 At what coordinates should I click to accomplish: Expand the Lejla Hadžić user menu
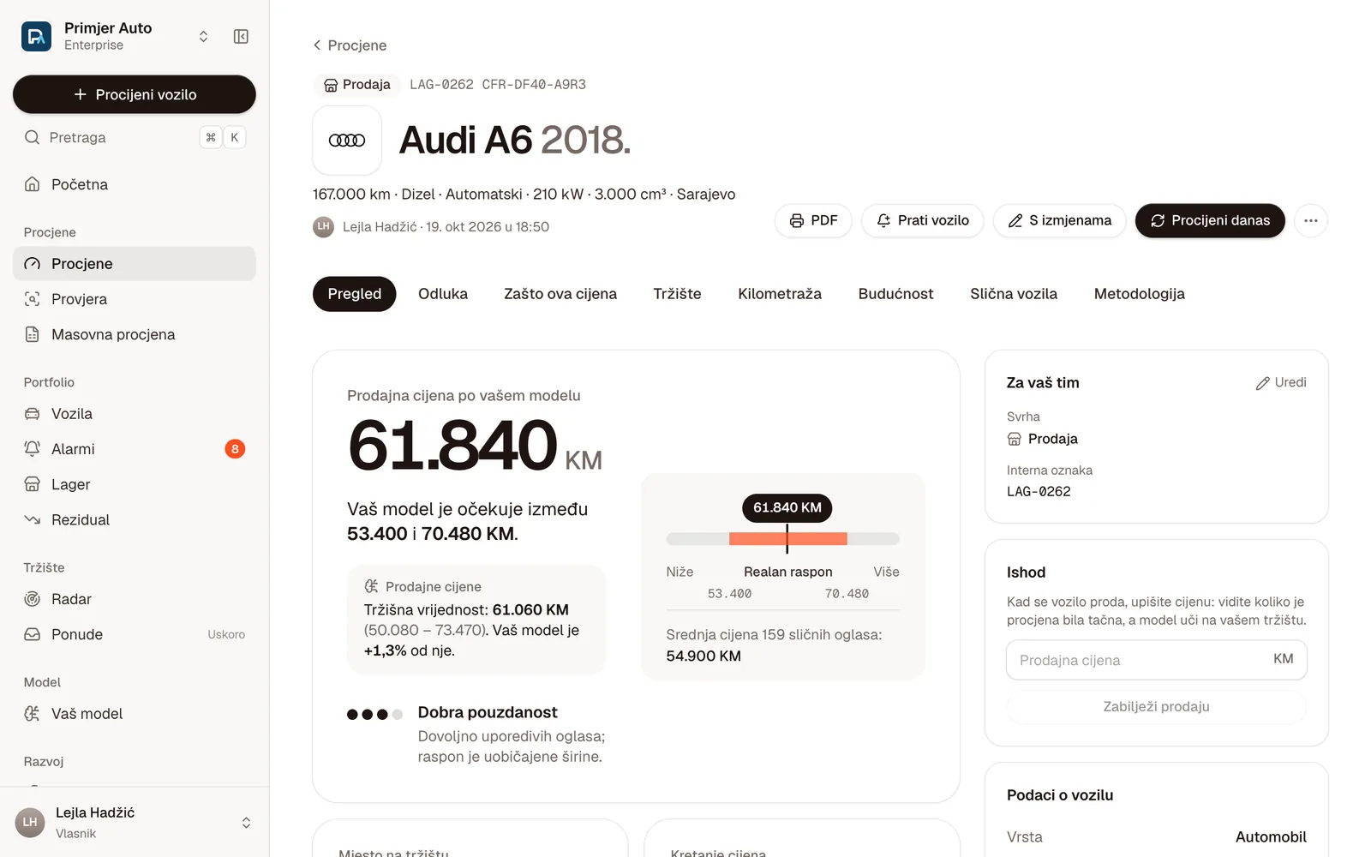246,823
